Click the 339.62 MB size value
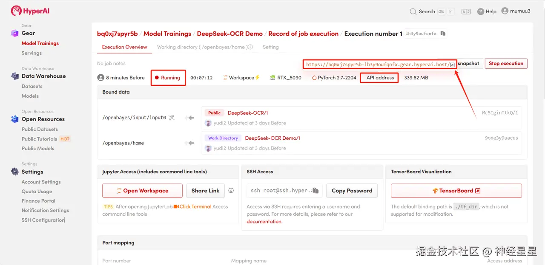 [x=416, y=78]
